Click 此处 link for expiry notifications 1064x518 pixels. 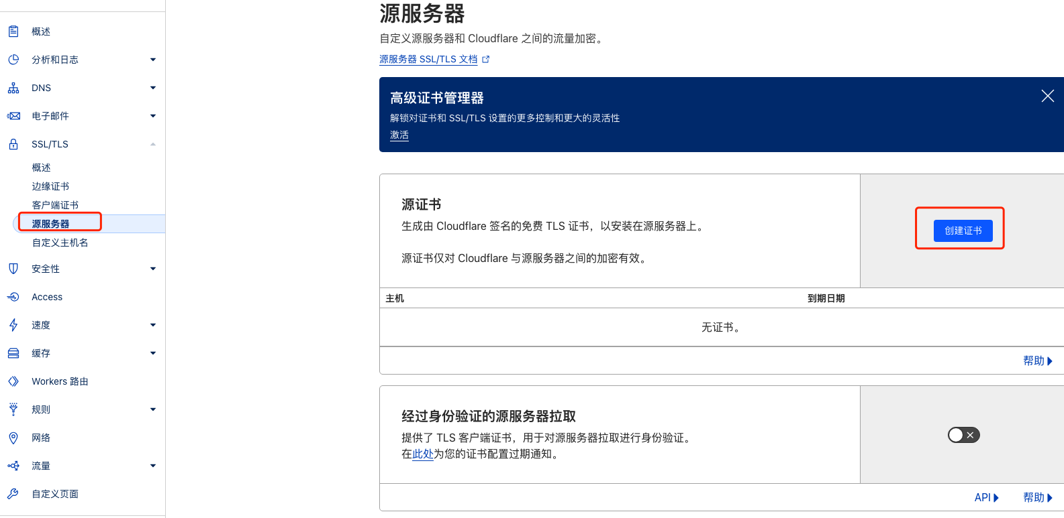pyautogui.click(x=423, y=454)
